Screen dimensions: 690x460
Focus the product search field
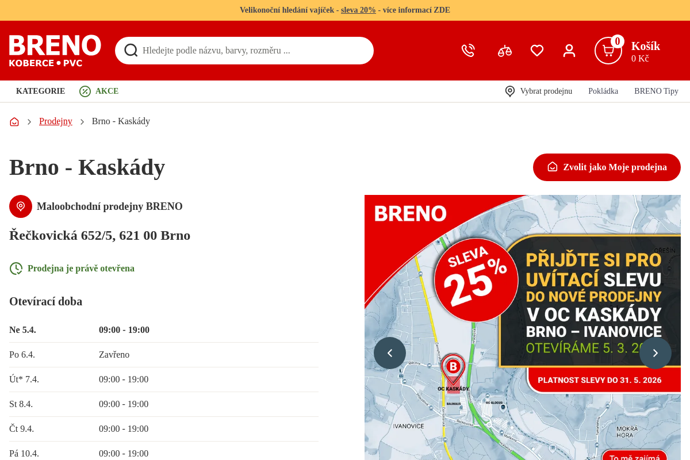[x=244, y=51]
